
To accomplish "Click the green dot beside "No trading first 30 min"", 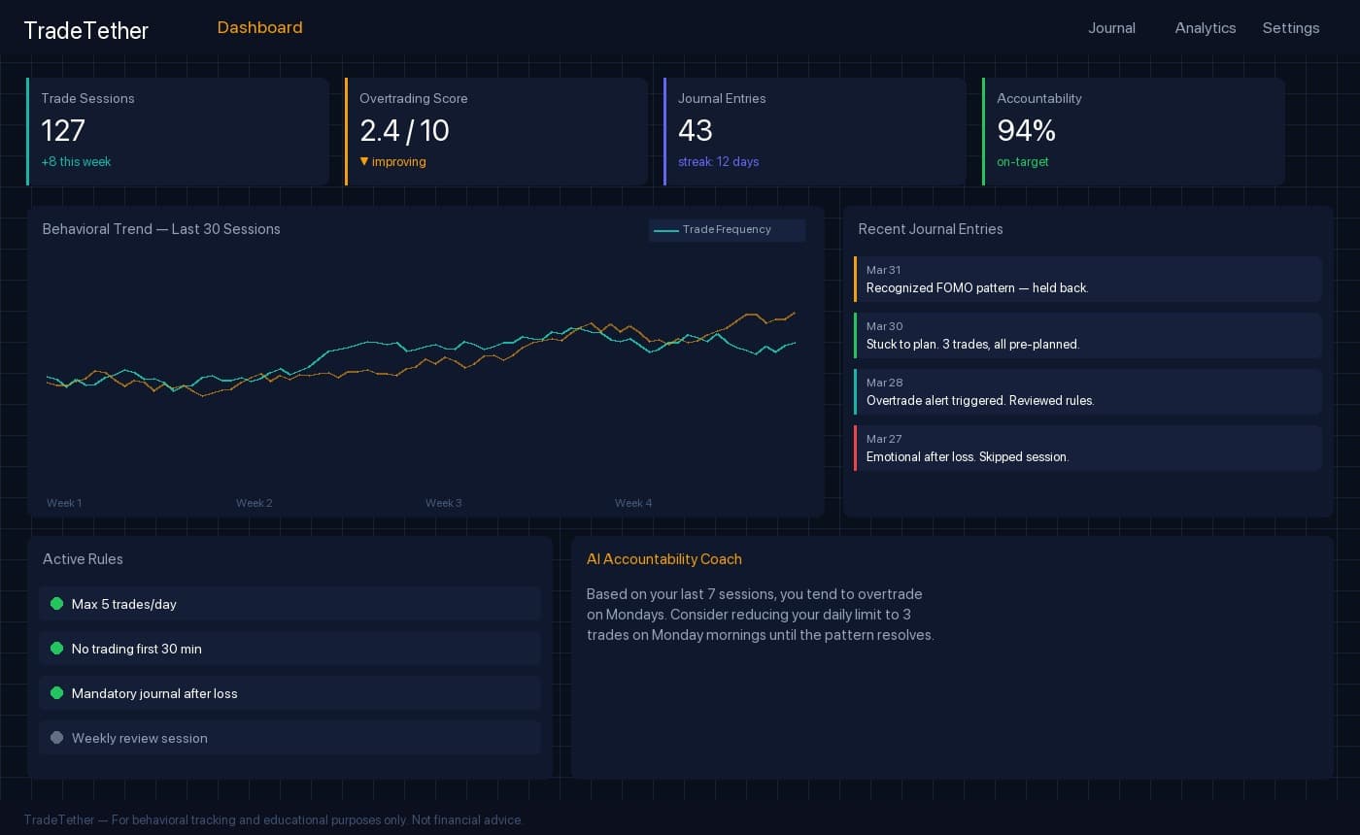I will [57, 648].
